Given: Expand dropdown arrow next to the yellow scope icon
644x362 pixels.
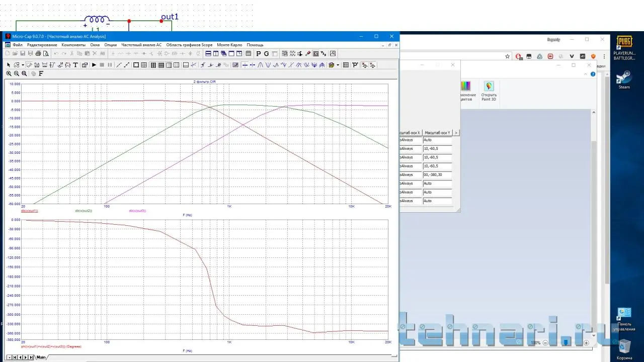Looking at the screenshot, I should 338,65.
